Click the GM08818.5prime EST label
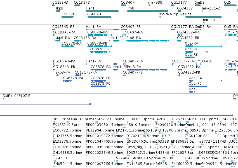The height and width of the screenshot is (168, 238). coord(146,158)
